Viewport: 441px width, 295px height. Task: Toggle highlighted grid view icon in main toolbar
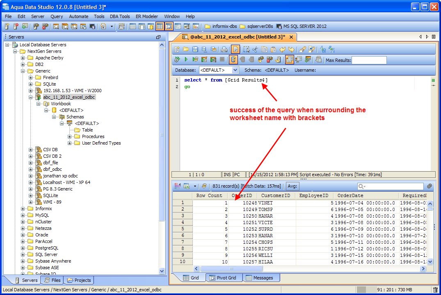160,26
